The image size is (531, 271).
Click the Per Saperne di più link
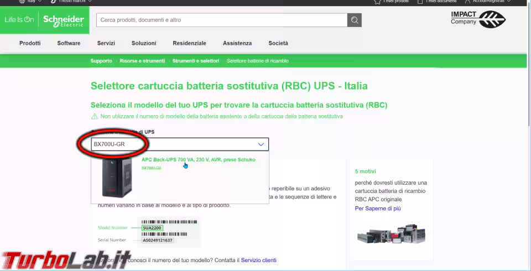tap(378, 209)
